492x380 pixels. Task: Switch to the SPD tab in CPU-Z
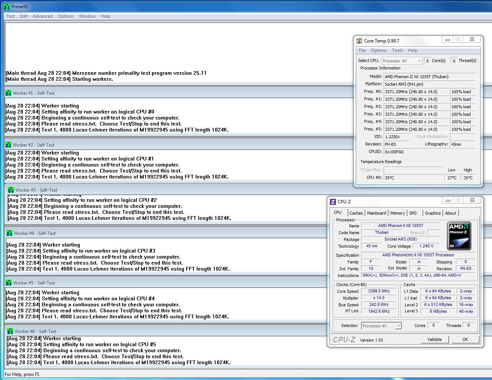(x=413, y=213)
